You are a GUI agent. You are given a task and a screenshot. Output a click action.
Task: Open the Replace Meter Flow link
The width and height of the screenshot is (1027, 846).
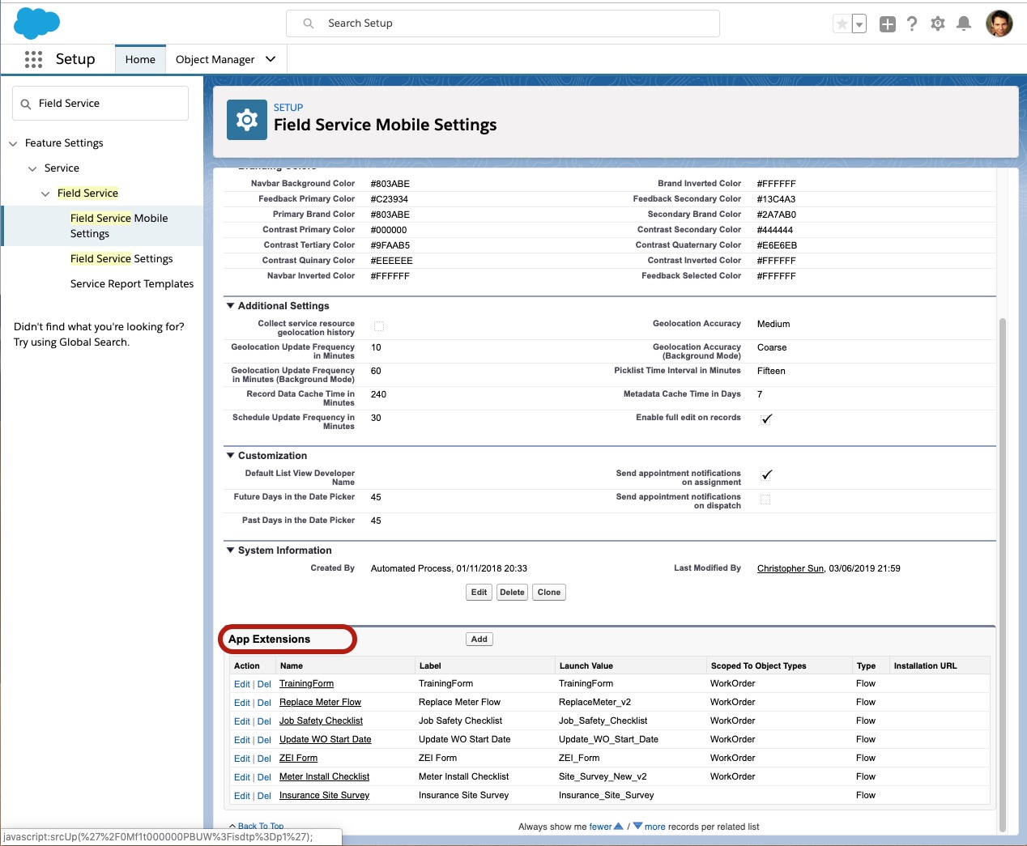click(x=320, y=703)
